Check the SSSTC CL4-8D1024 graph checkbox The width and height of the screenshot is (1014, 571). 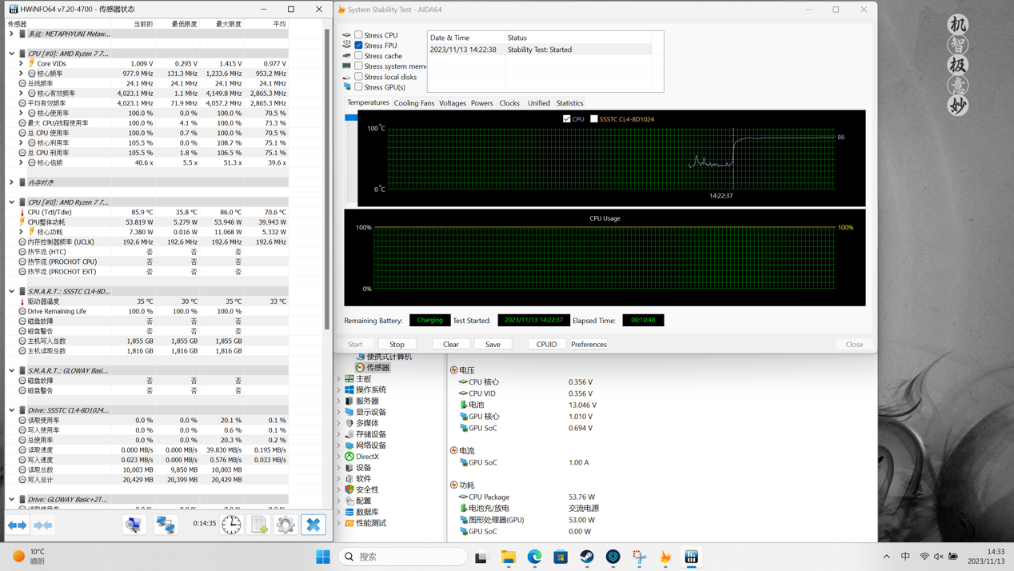(594, 119)
